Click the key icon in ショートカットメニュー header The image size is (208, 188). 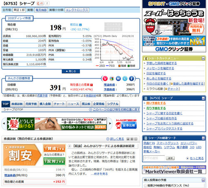pyautogui.click(x=146, y=58)
